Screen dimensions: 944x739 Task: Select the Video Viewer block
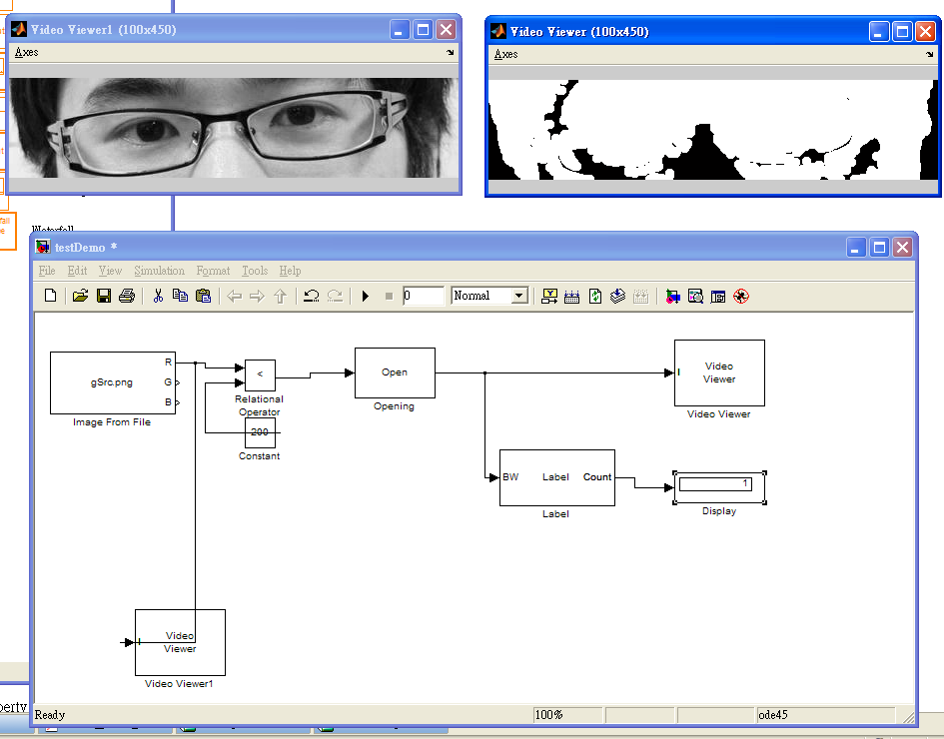point(719,372)
